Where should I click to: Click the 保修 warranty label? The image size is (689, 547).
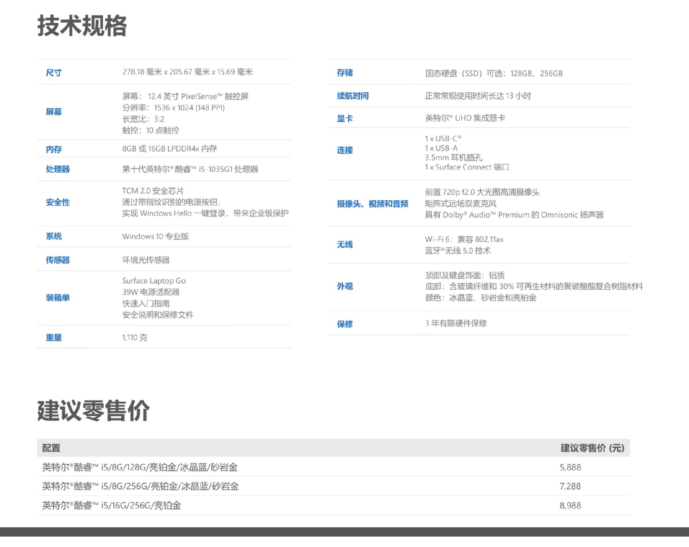pos(345,324)
